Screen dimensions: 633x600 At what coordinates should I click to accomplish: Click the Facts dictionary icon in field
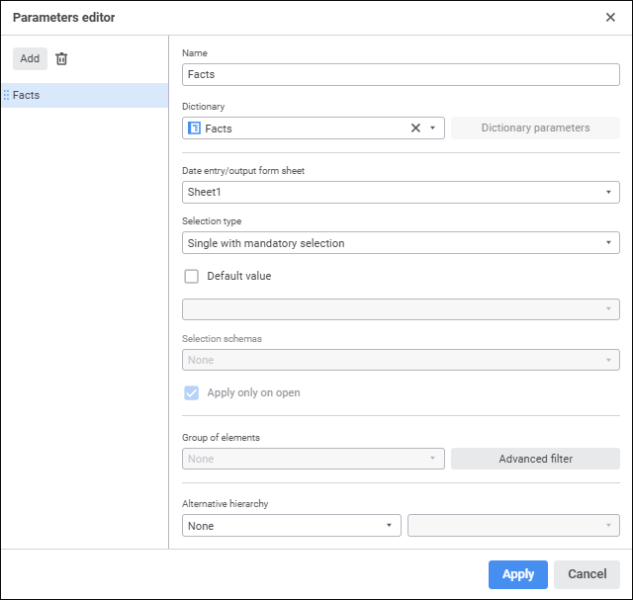pos(195,128)
